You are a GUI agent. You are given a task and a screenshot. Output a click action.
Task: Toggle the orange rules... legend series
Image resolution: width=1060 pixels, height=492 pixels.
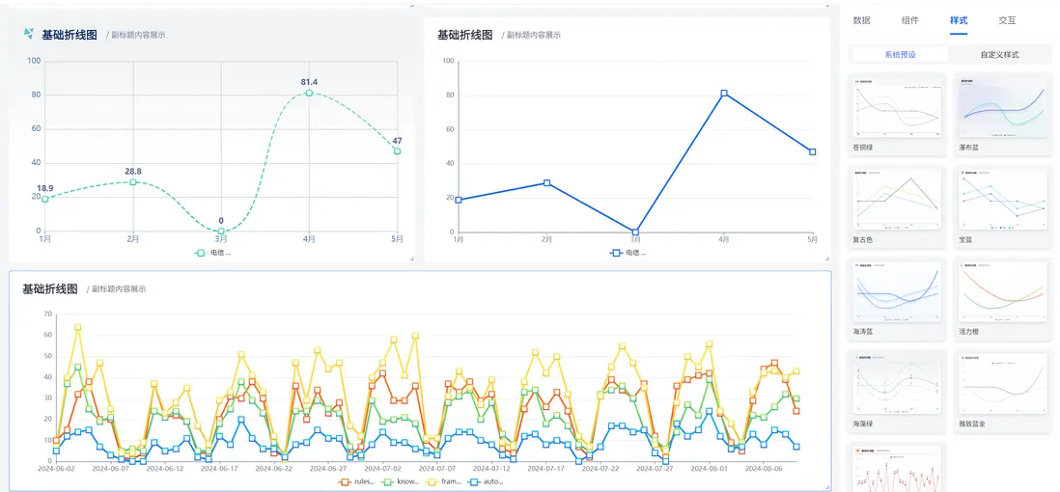tap(357, 481)
